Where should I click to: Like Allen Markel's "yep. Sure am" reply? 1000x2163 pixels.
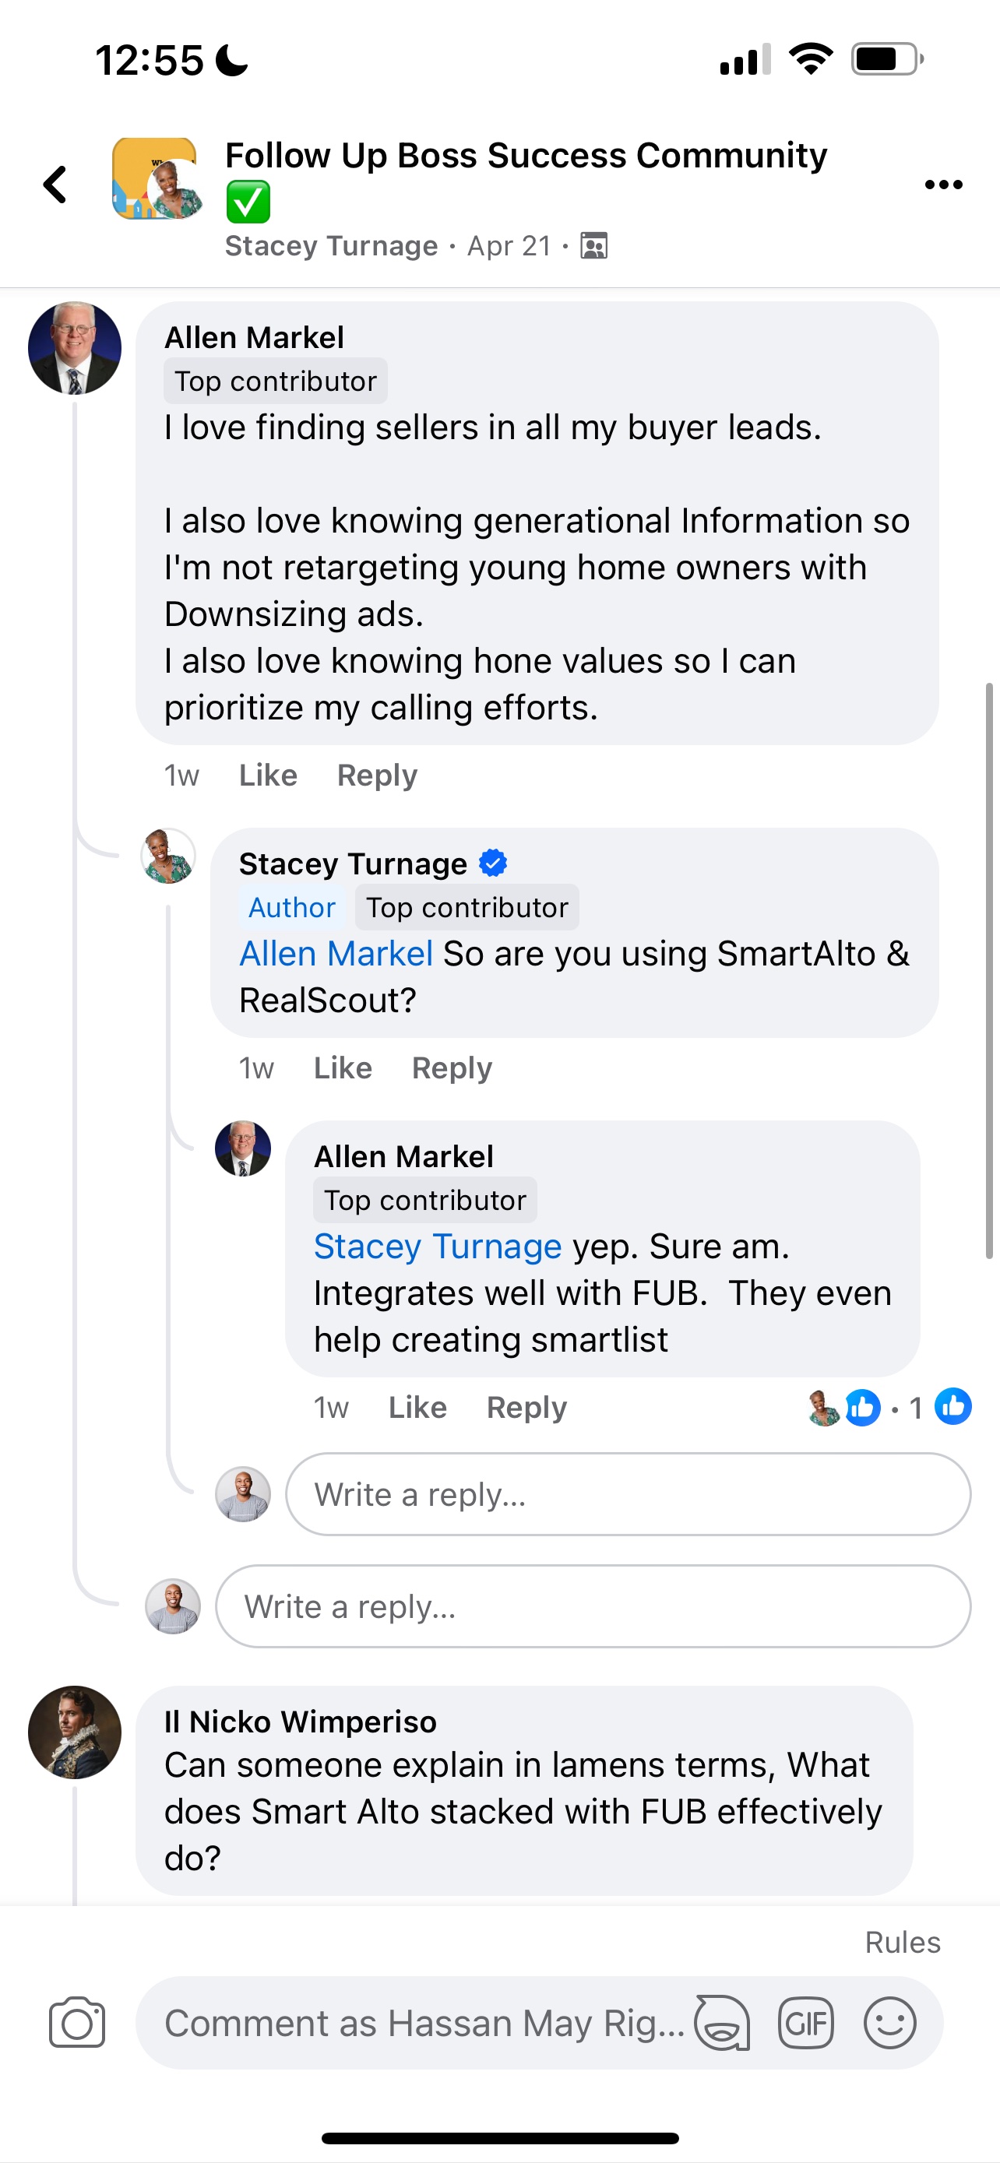[x=417, y=1407]
